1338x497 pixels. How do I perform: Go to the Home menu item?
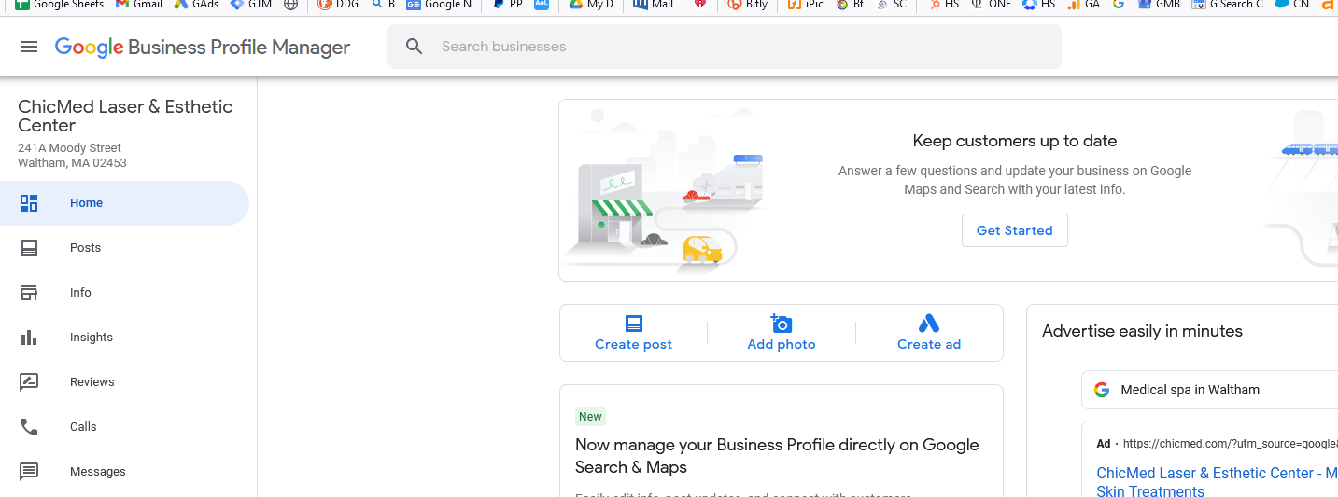[x=124, y=203]
